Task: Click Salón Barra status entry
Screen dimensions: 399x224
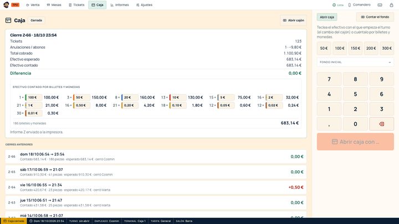Action: coord(184,221)
